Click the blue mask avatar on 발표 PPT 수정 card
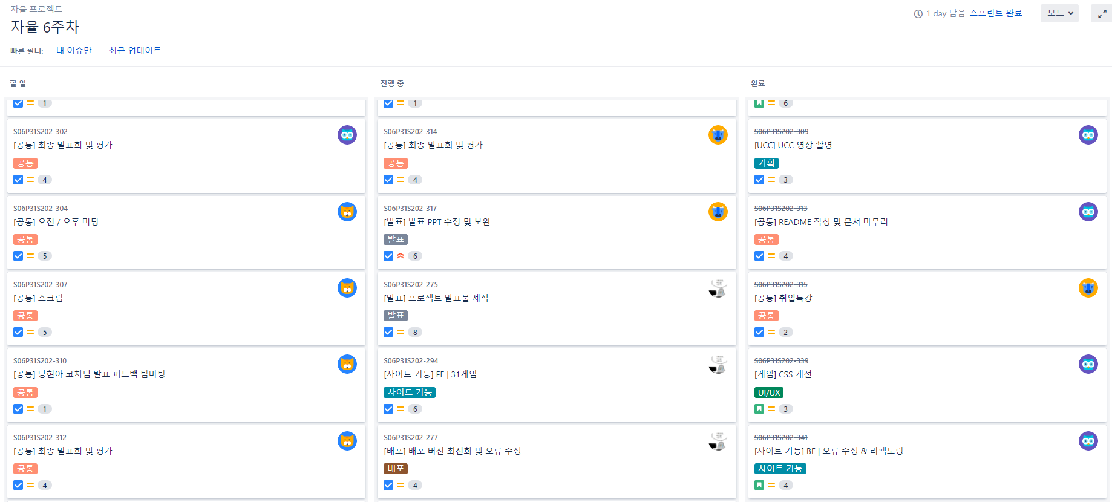Viewport: 1112px width, 502px height. (x=718, y=212)
